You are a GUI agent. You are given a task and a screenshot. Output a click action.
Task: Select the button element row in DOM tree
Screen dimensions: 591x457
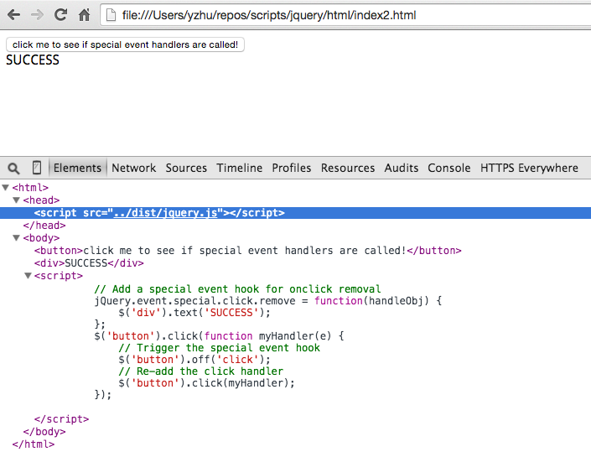[x=247, y=251]
